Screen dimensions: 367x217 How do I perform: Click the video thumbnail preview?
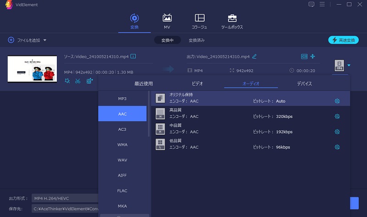point(32,69)
